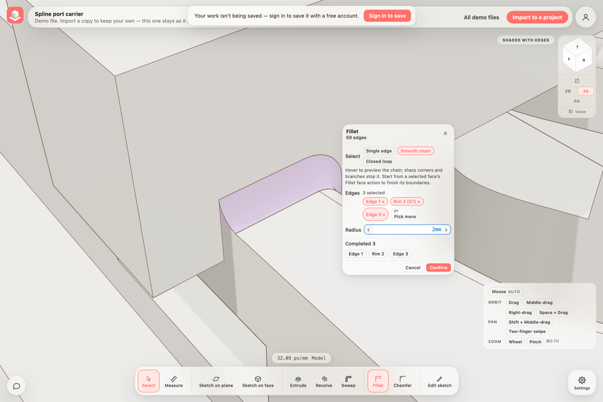The height and width of the screenshot is (402, 603).
Task: Open the Views dropdown
Action: point(577,112)
